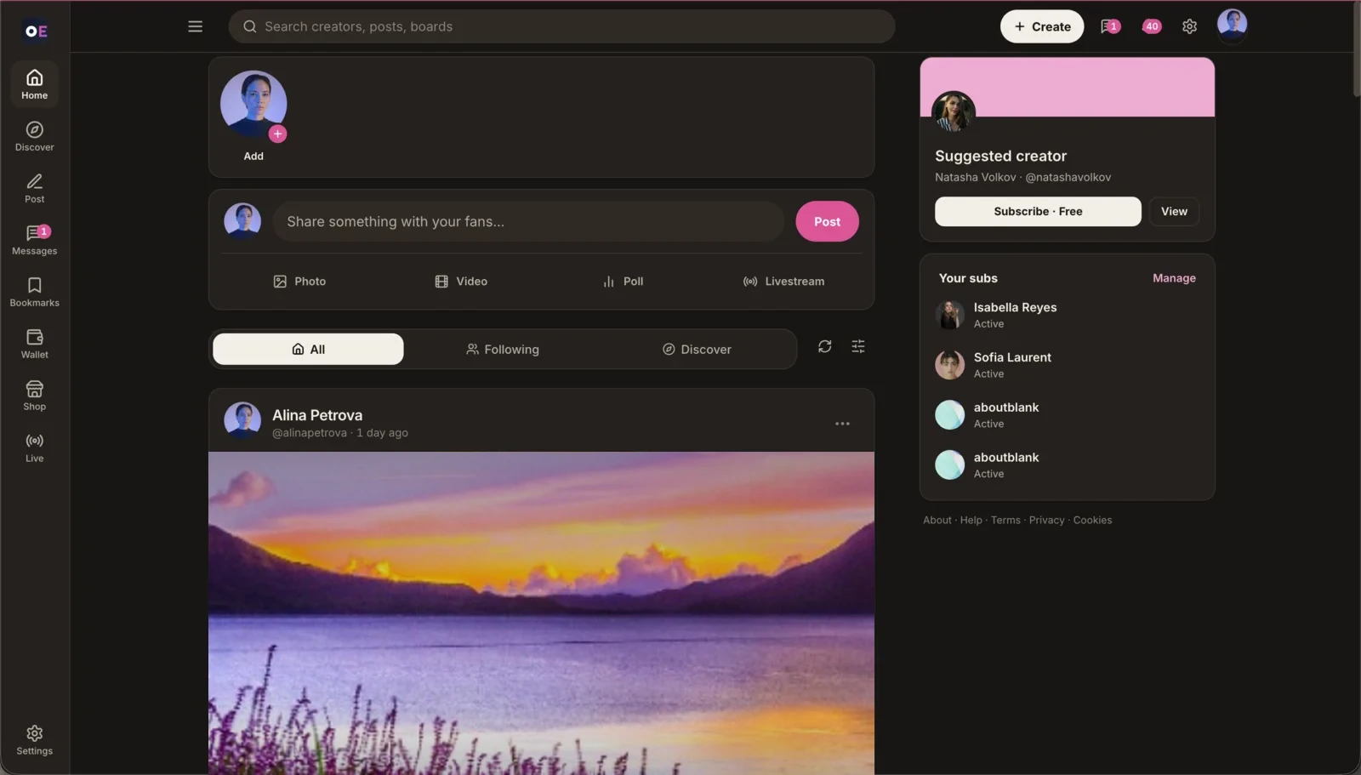Screen dimensions: 1361x775
Task: Toggle the hamburger menu
Action: [195, 26]
